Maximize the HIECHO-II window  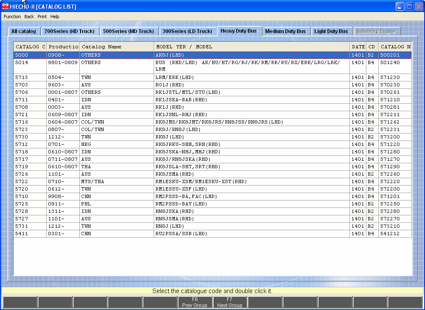click(x=409, y=6)
